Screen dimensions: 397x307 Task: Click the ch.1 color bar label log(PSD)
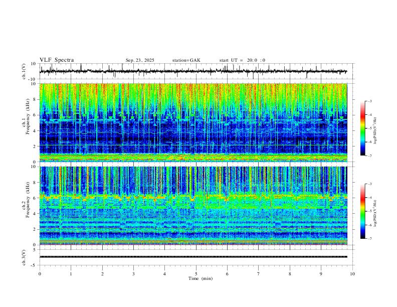pyautogui.click(x=375, y=130)
